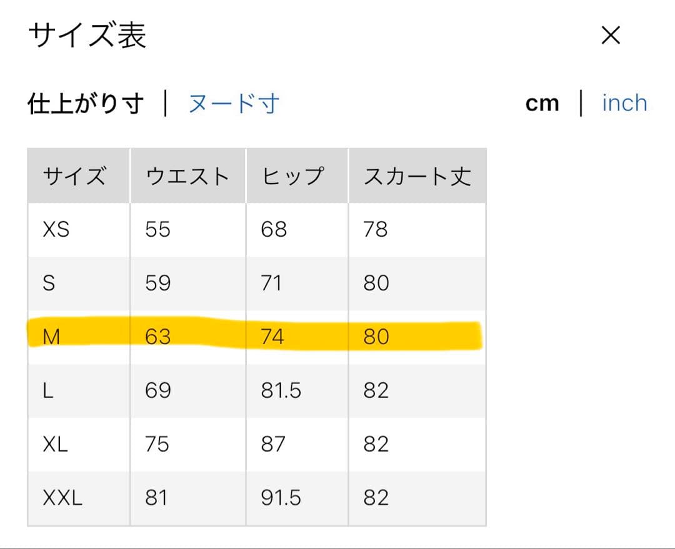Screen dimensions: 675x549
Task: Click the ウエスト column header
Action: pos(187,176)
